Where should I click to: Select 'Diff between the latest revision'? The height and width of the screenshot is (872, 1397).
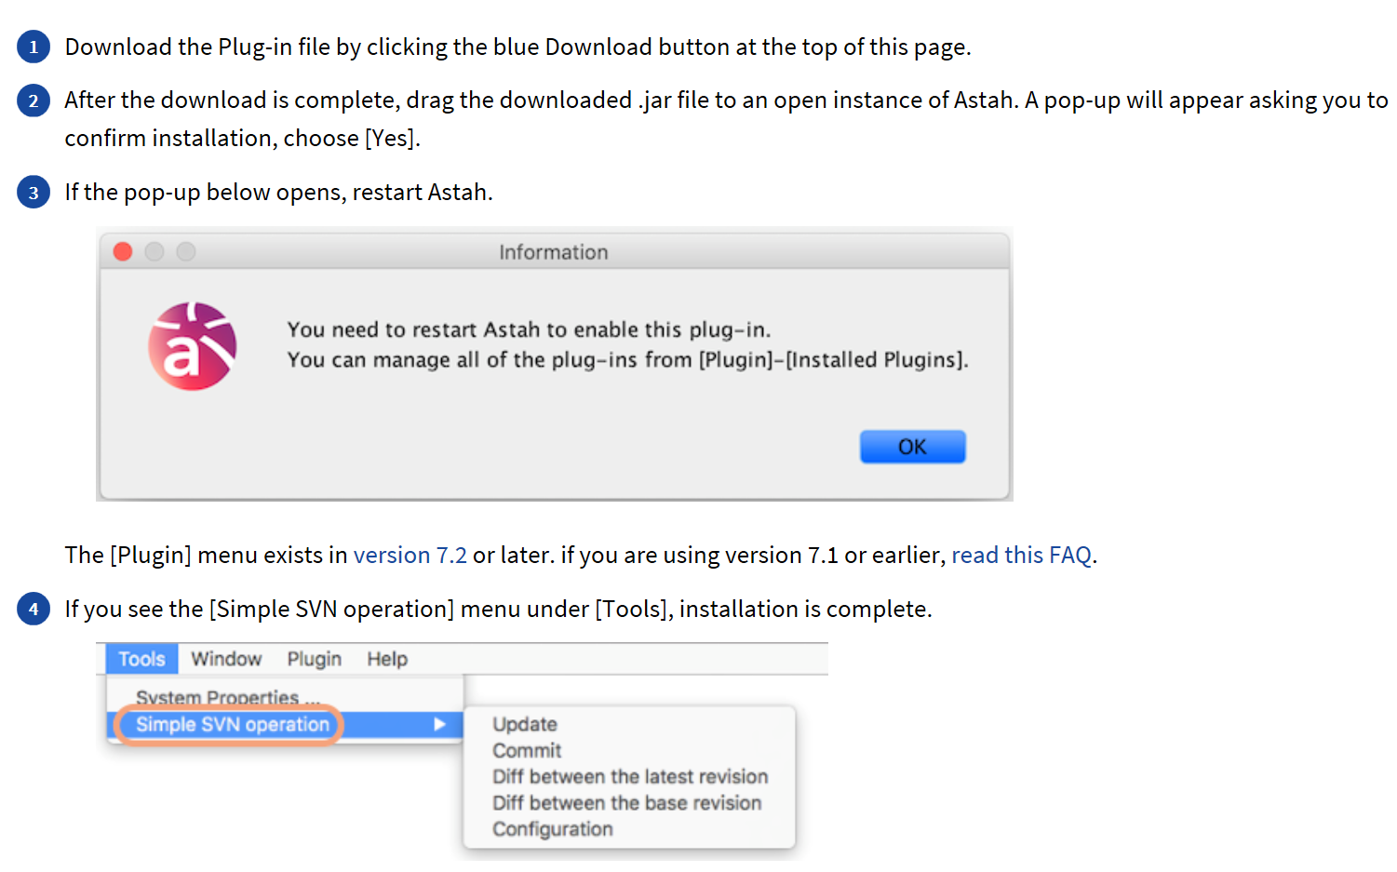630,776
